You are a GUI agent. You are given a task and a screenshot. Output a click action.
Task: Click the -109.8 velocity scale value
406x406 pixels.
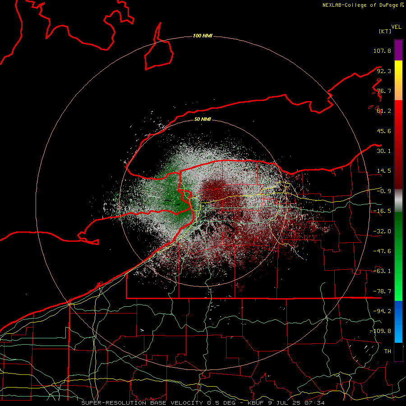tap(381, 331)
